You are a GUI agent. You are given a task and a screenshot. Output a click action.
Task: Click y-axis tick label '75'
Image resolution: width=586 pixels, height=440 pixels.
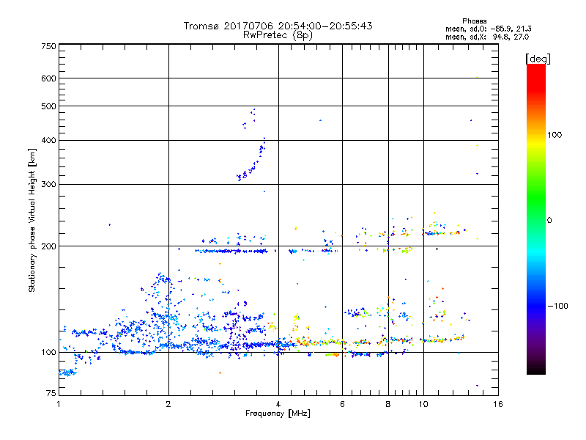tap(51, 393)
